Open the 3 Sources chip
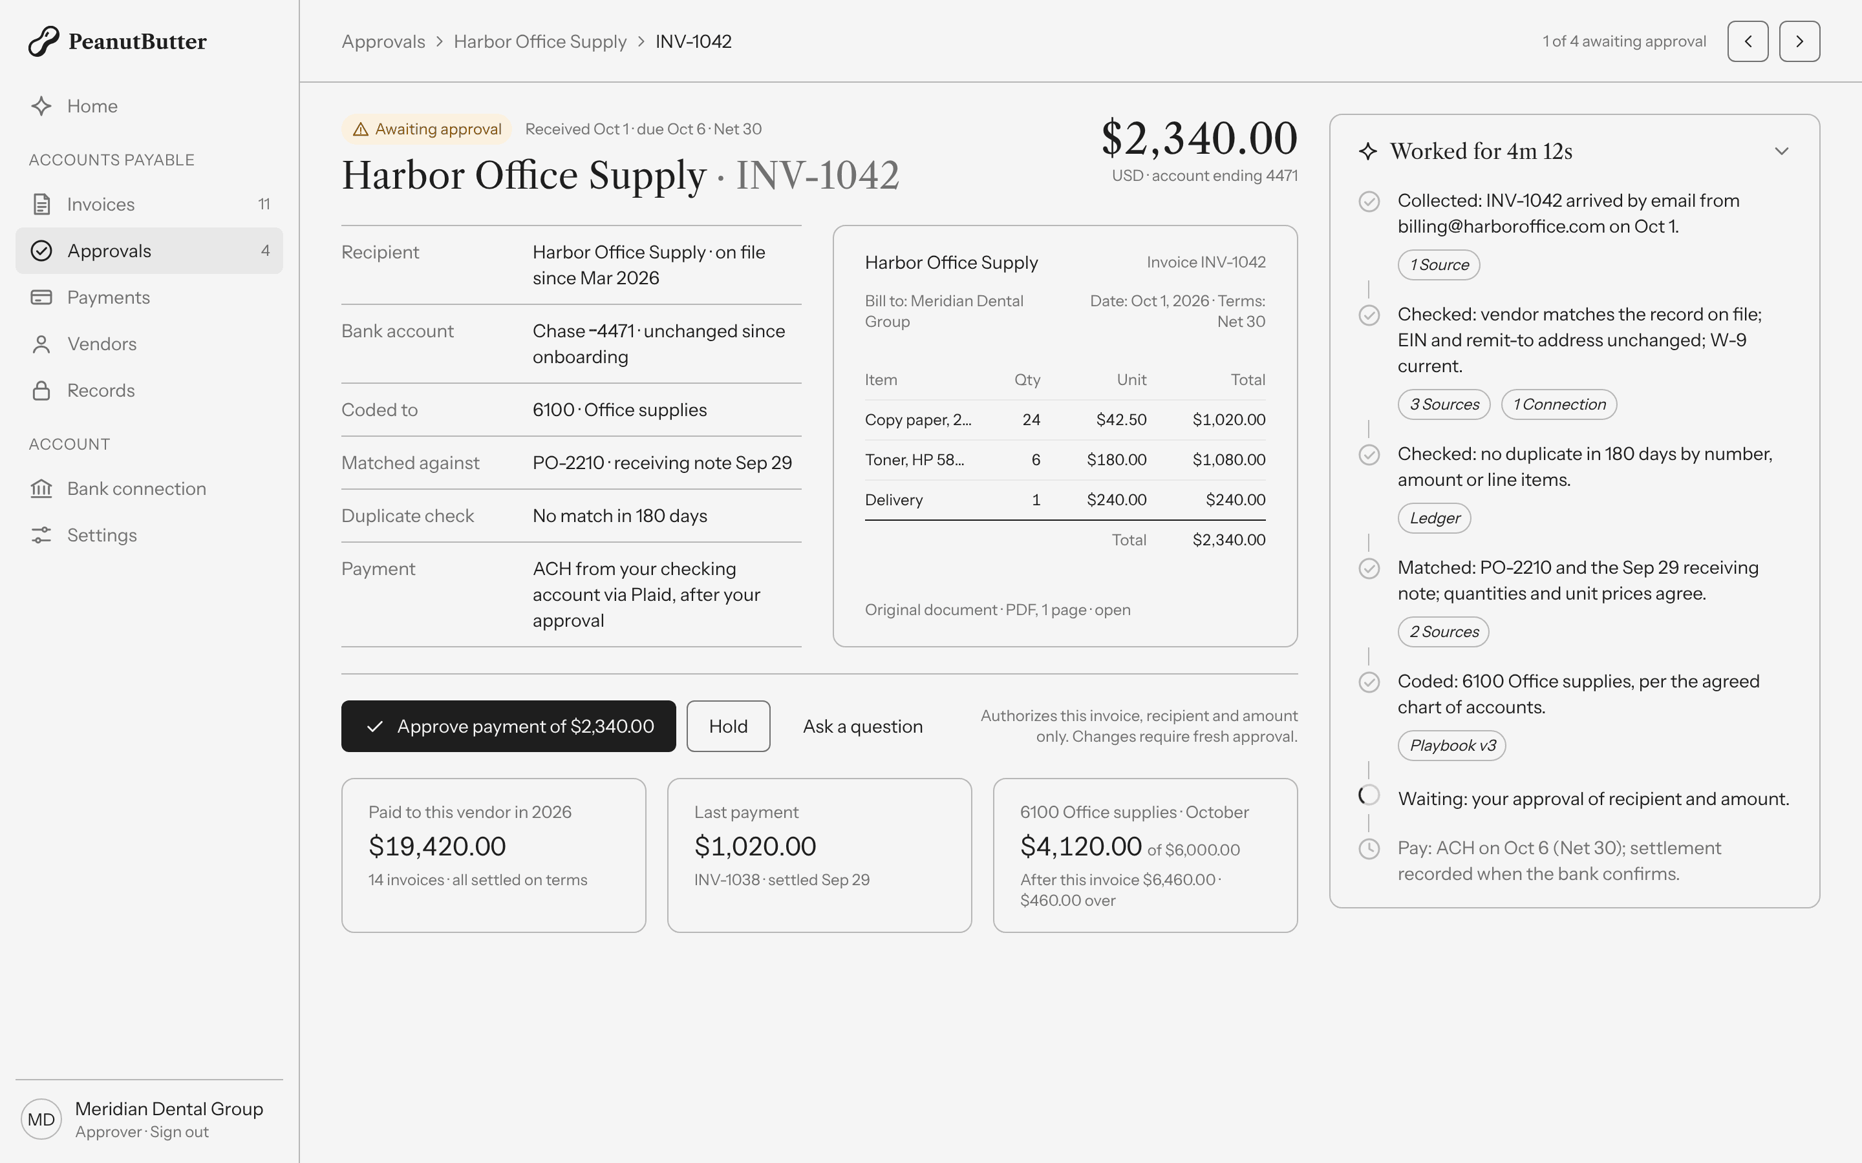1862x1163 pixels. 1444,404
